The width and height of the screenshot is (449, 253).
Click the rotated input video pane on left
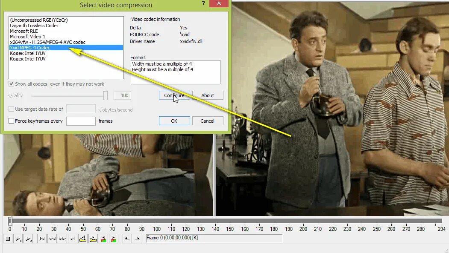108,175
